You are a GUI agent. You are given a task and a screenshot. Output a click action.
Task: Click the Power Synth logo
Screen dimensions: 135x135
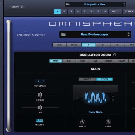pos(31,35)
